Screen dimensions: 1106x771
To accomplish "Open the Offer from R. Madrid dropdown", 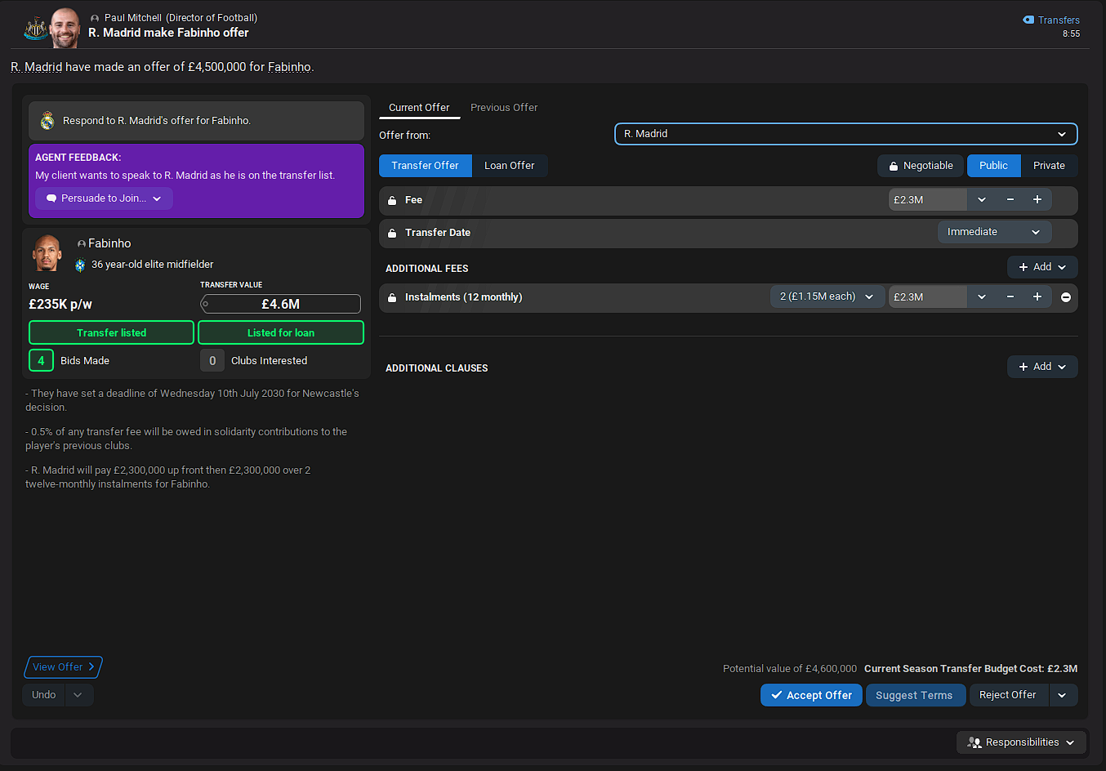I will (845, 134).
